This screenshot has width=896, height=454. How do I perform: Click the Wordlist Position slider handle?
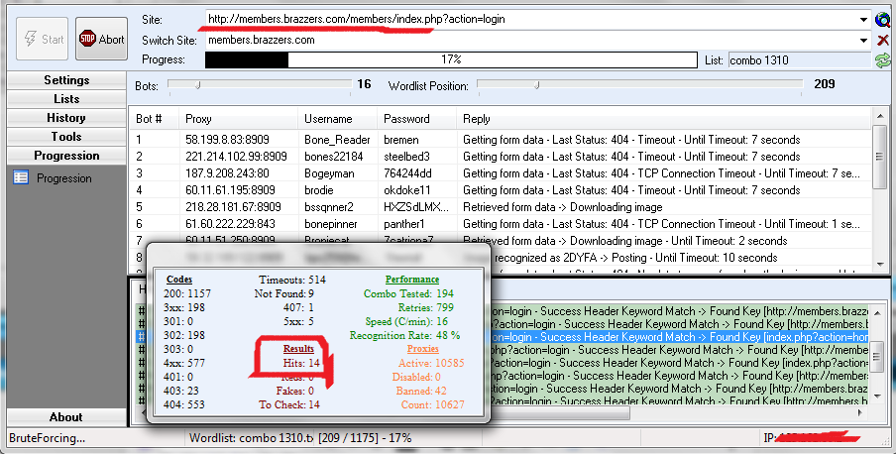pos(536,85)
